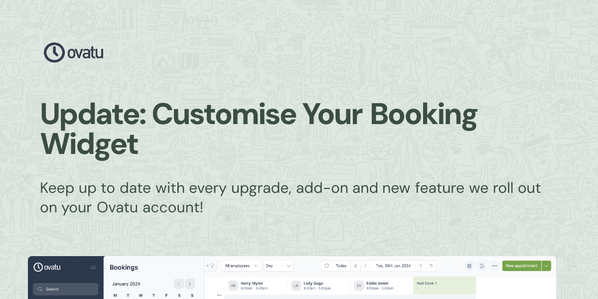Click the Bookings page heading

(x=124, y=268)
